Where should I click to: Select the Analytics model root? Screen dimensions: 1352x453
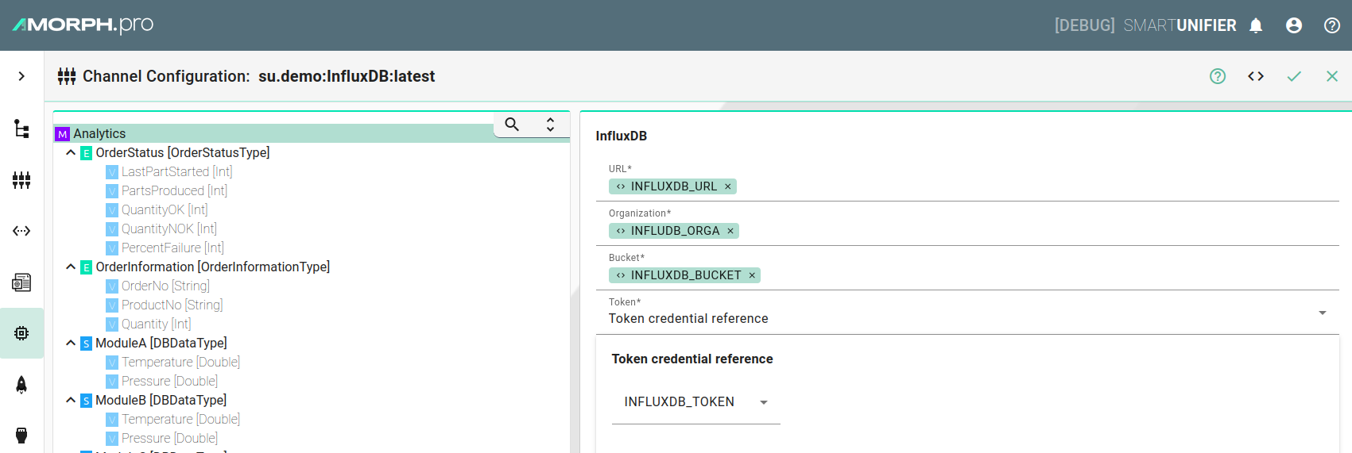tap(99, 133)
